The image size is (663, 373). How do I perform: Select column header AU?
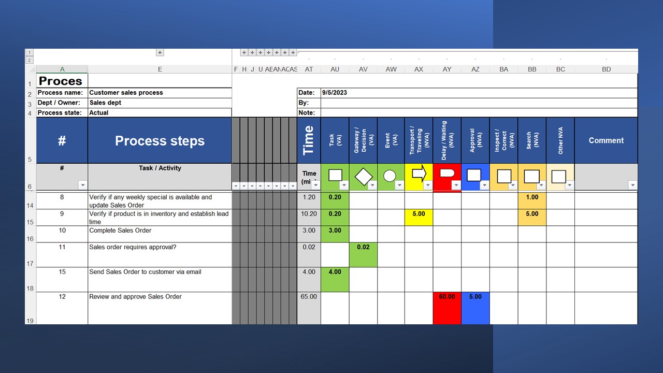coord(335,69)
